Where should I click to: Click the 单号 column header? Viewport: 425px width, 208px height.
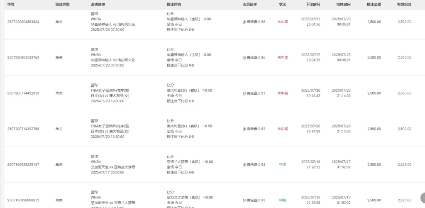tap(11, 4)
